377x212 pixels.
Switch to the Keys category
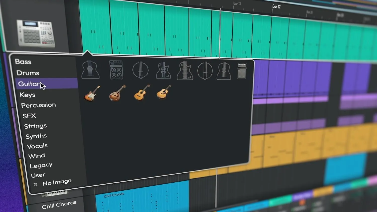pos(28,95)
